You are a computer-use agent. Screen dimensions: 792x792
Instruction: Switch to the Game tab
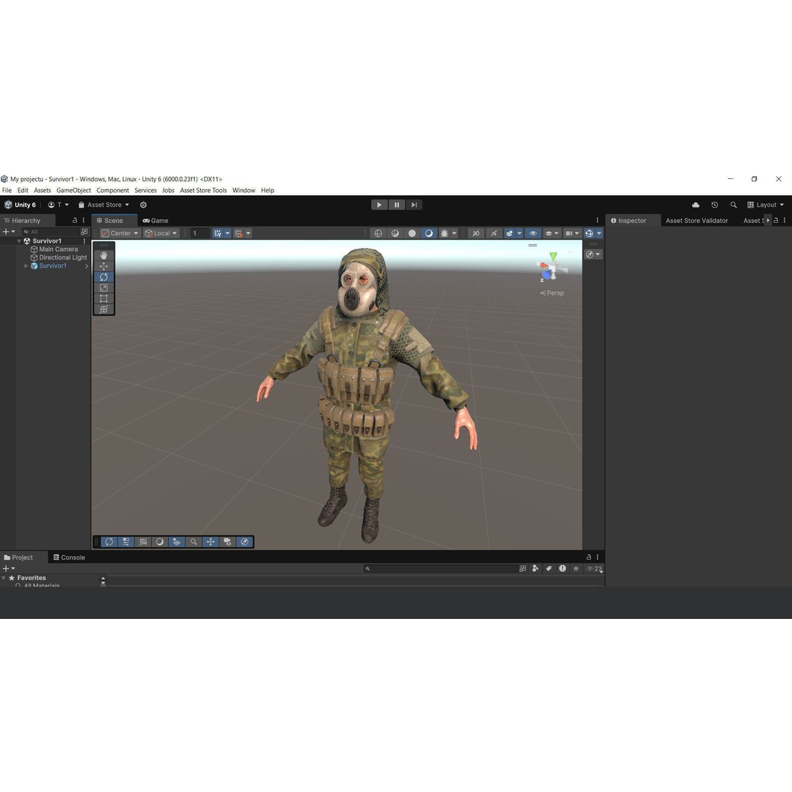pos(155,220)
